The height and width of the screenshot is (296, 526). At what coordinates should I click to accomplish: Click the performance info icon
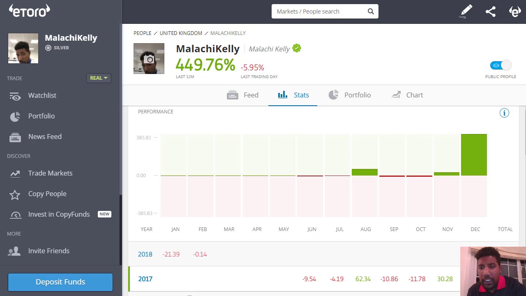pos(504,113)
